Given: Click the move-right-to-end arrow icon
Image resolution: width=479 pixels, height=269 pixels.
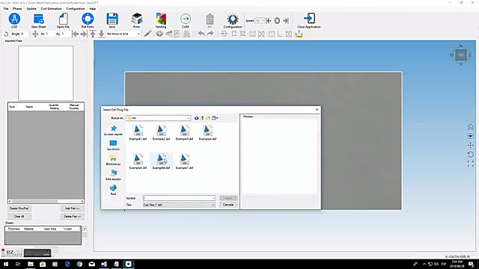Looking at the screenshot, I should click(84, 34).
